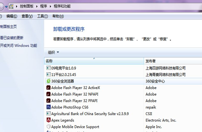The width and height of the screenshot is (202, 132).
Task: Click the 09电竞平台1.0.9 program icon
Action: click(x=49, y=68)
